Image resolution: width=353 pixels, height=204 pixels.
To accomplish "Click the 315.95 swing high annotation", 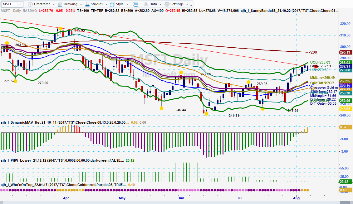I will tap(80, 30).
